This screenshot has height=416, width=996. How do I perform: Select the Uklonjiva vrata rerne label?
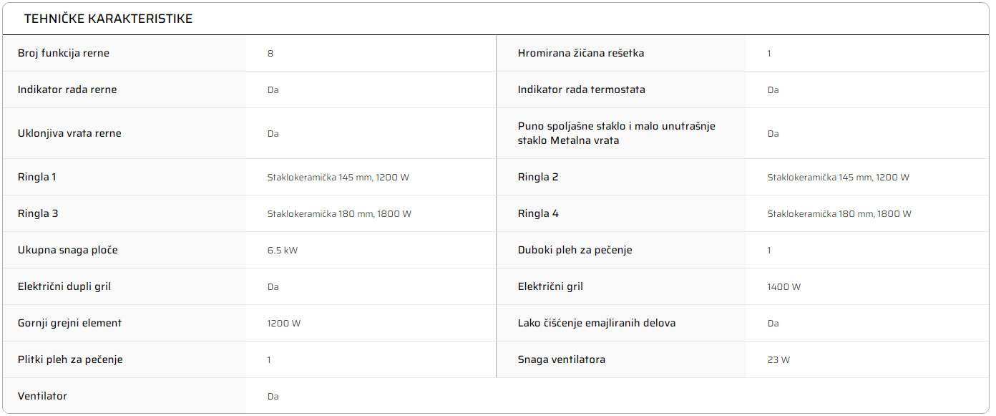coord(69,133)
